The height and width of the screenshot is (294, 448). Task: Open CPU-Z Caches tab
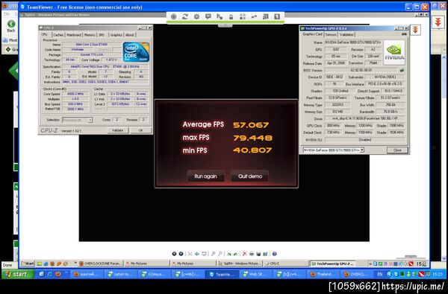[58, 35]
